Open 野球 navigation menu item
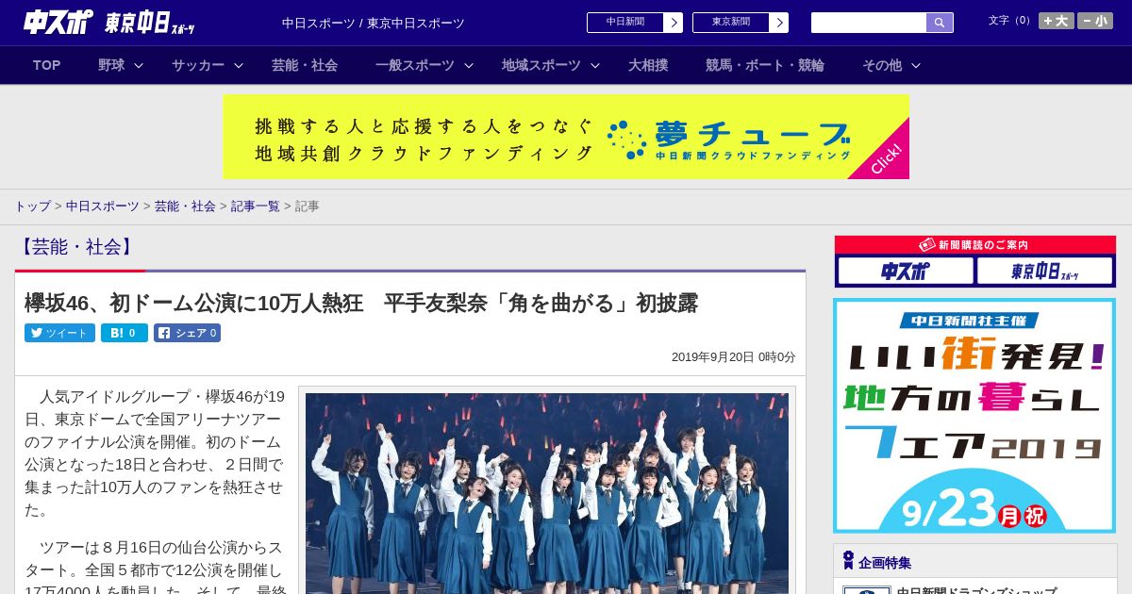 click(x=111, y=65)
